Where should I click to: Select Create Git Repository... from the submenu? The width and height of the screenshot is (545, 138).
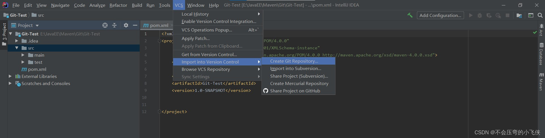(294, 61)
